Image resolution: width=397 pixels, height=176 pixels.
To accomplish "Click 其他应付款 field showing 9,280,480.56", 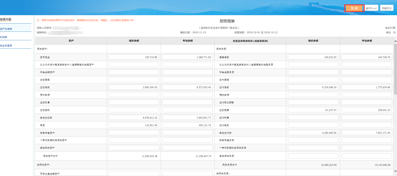I will [313, 133].
